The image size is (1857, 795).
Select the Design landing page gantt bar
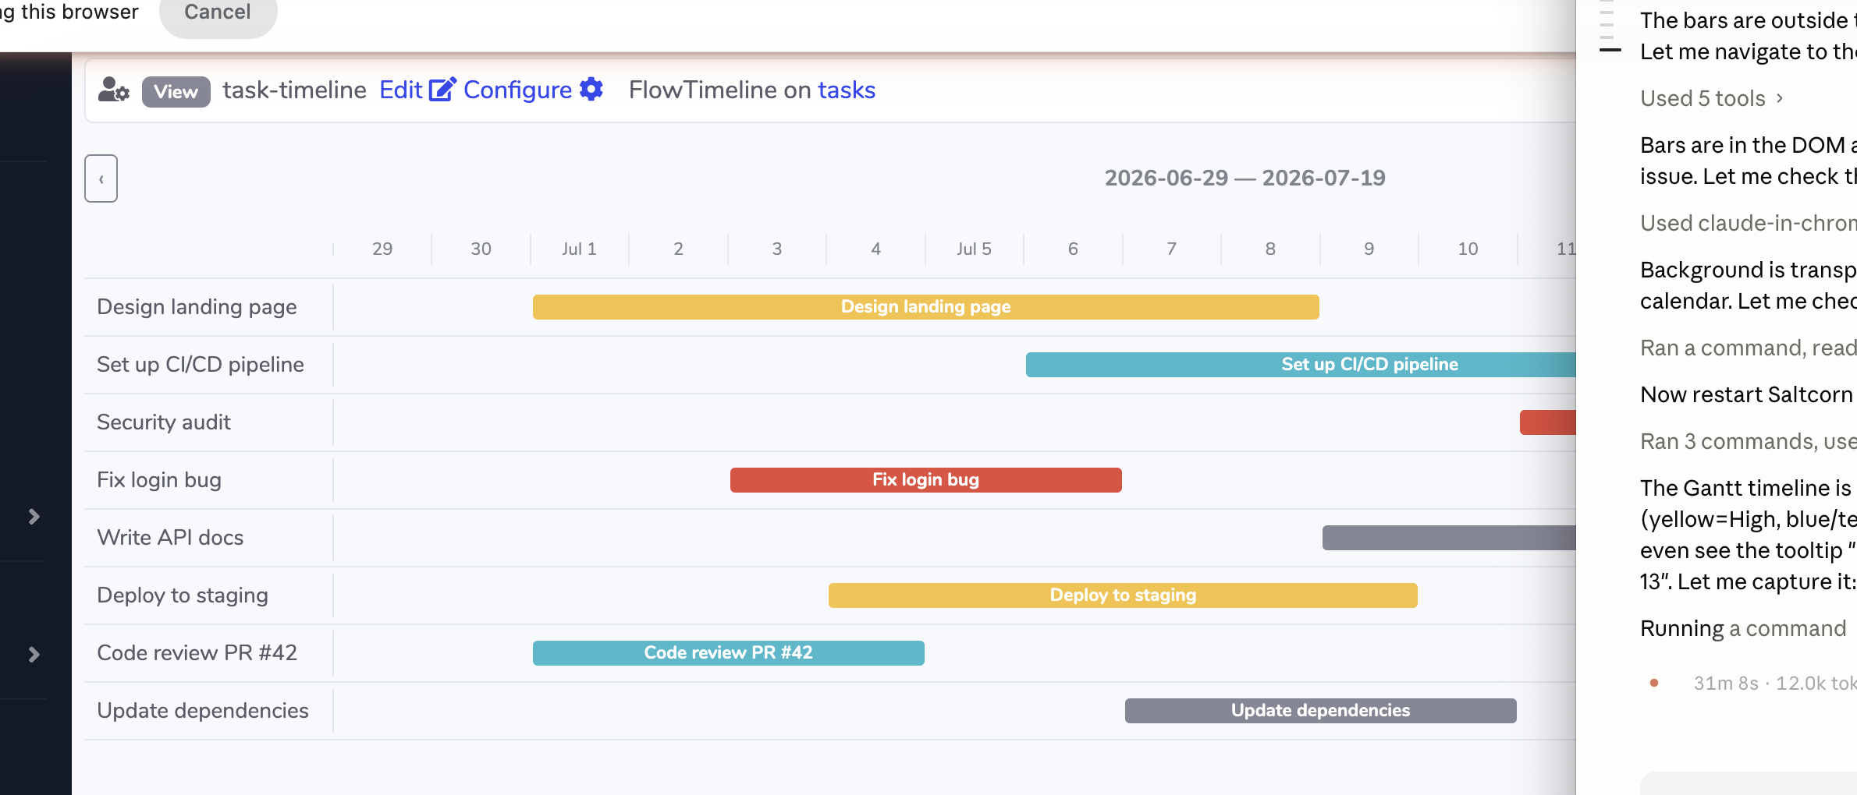coord(925,307)
